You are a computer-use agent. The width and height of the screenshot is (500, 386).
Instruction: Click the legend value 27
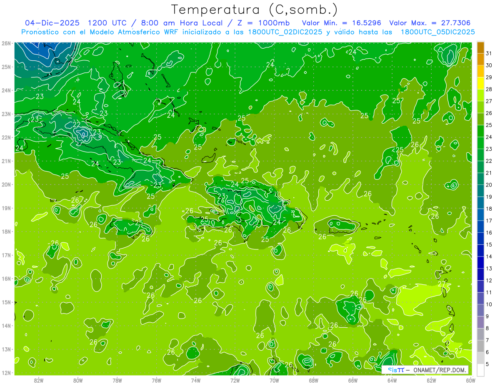[x=489, y=101]
